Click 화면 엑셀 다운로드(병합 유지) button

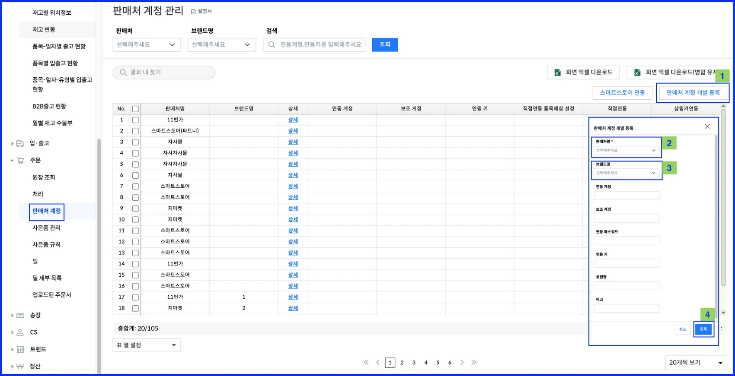677,73
